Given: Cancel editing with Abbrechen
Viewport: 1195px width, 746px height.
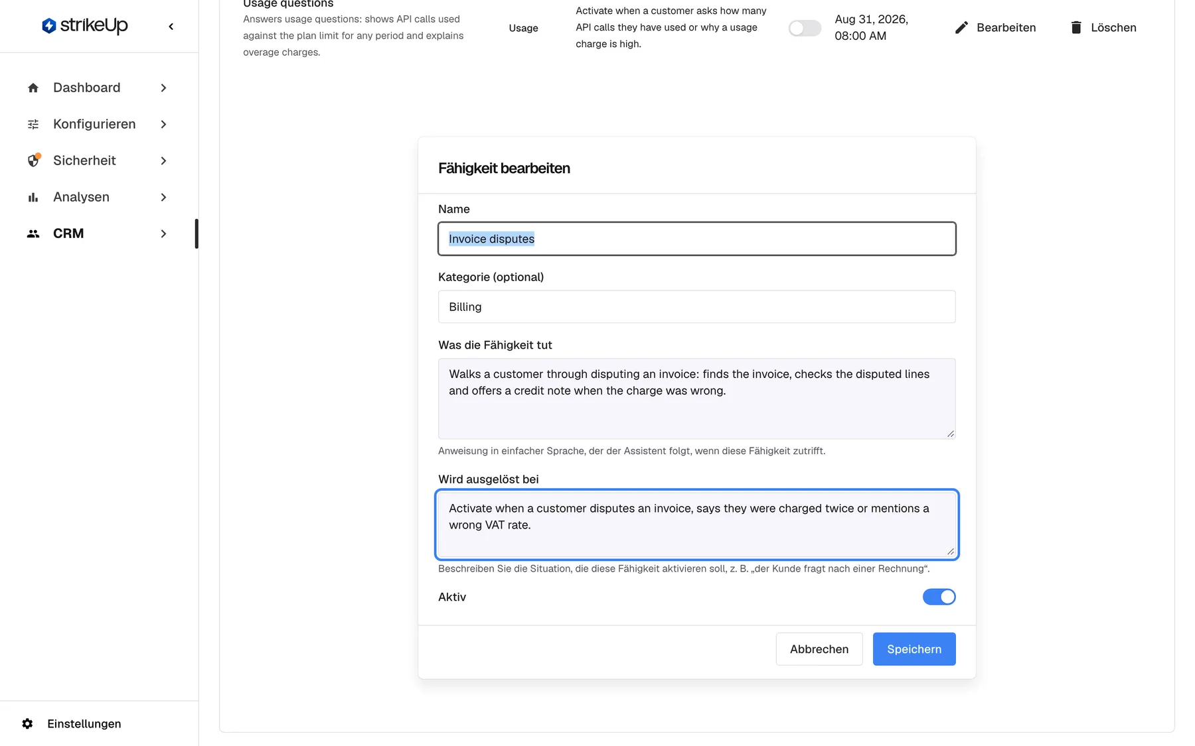Looking at the screenshot, I should (819, 649).
